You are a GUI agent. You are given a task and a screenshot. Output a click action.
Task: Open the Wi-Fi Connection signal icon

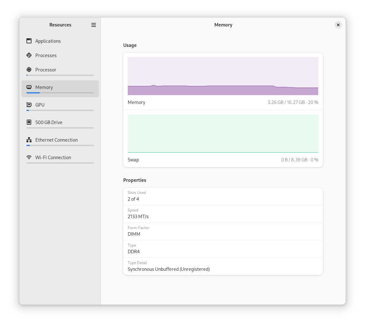tap(29, 157)
